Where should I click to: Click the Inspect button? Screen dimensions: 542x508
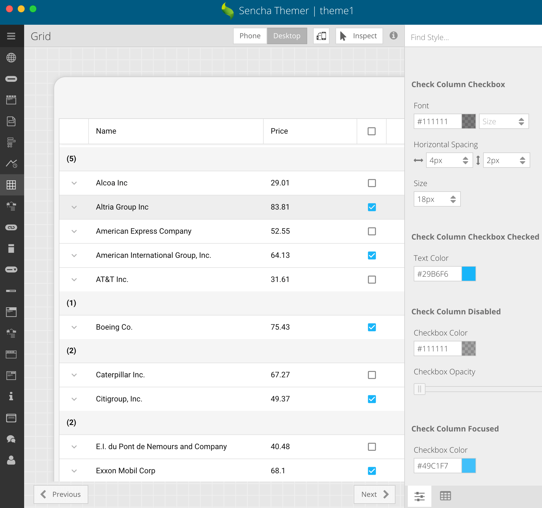click(359, 36)
